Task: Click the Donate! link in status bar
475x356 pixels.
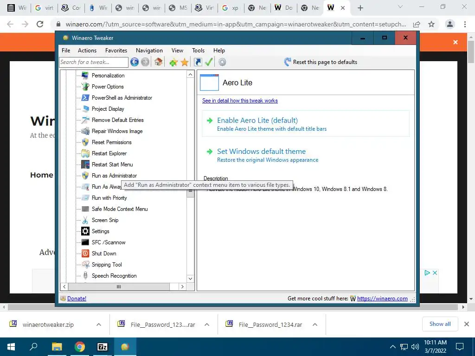Action: [77, 299]
